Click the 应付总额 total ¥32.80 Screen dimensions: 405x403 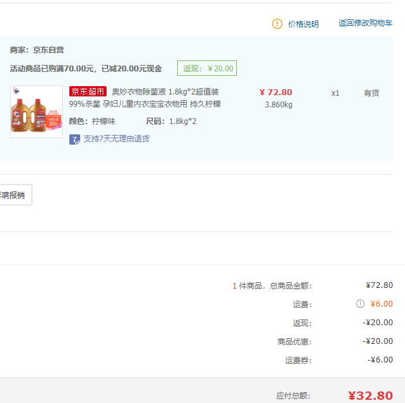pyautogui.click(x=370, y=395)
